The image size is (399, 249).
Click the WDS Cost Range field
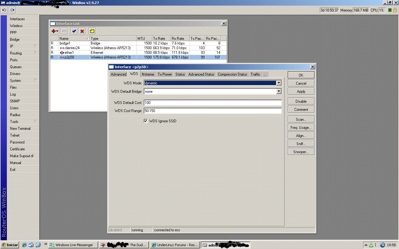(213, 110)
